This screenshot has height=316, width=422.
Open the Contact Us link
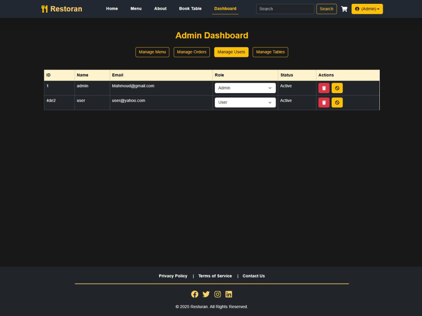[x=254, y=276]
